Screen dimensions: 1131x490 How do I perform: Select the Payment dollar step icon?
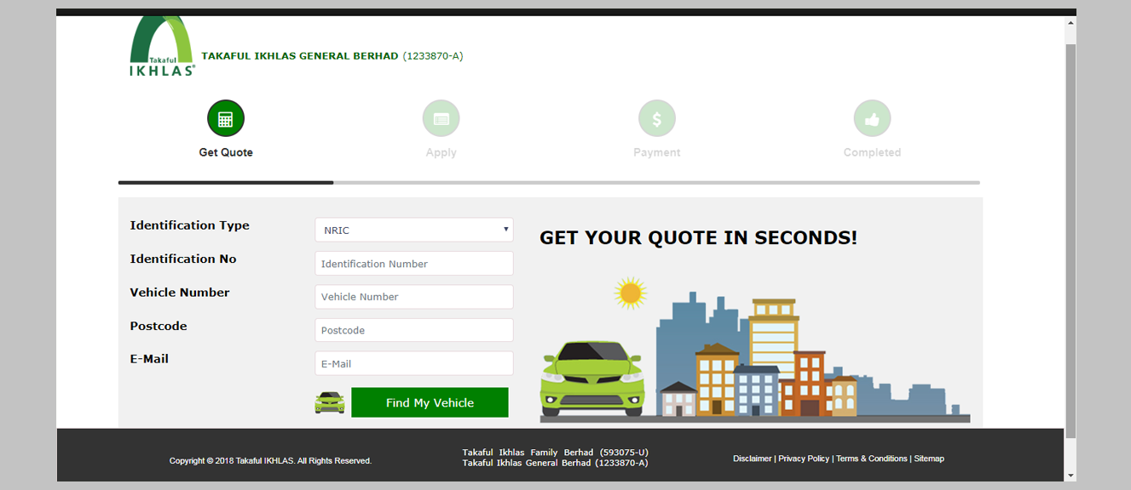coord(657,118)
